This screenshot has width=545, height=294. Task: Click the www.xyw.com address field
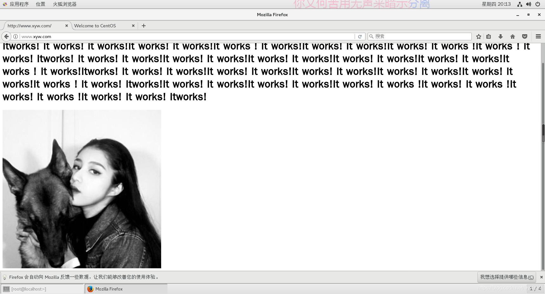click(187, 37)
